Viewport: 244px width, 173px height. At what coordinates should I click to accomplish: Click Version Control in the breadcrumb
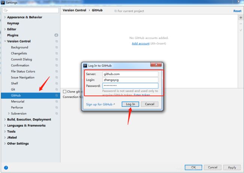pos(74,10)
